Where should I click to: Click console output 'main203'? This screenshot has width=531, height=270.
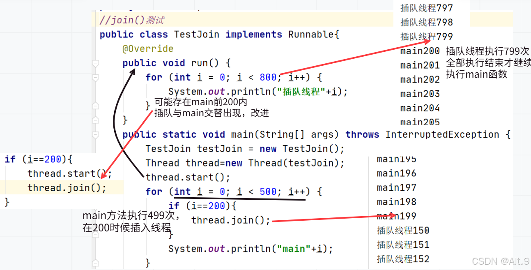pyautogui.click(x=420, y=94)
